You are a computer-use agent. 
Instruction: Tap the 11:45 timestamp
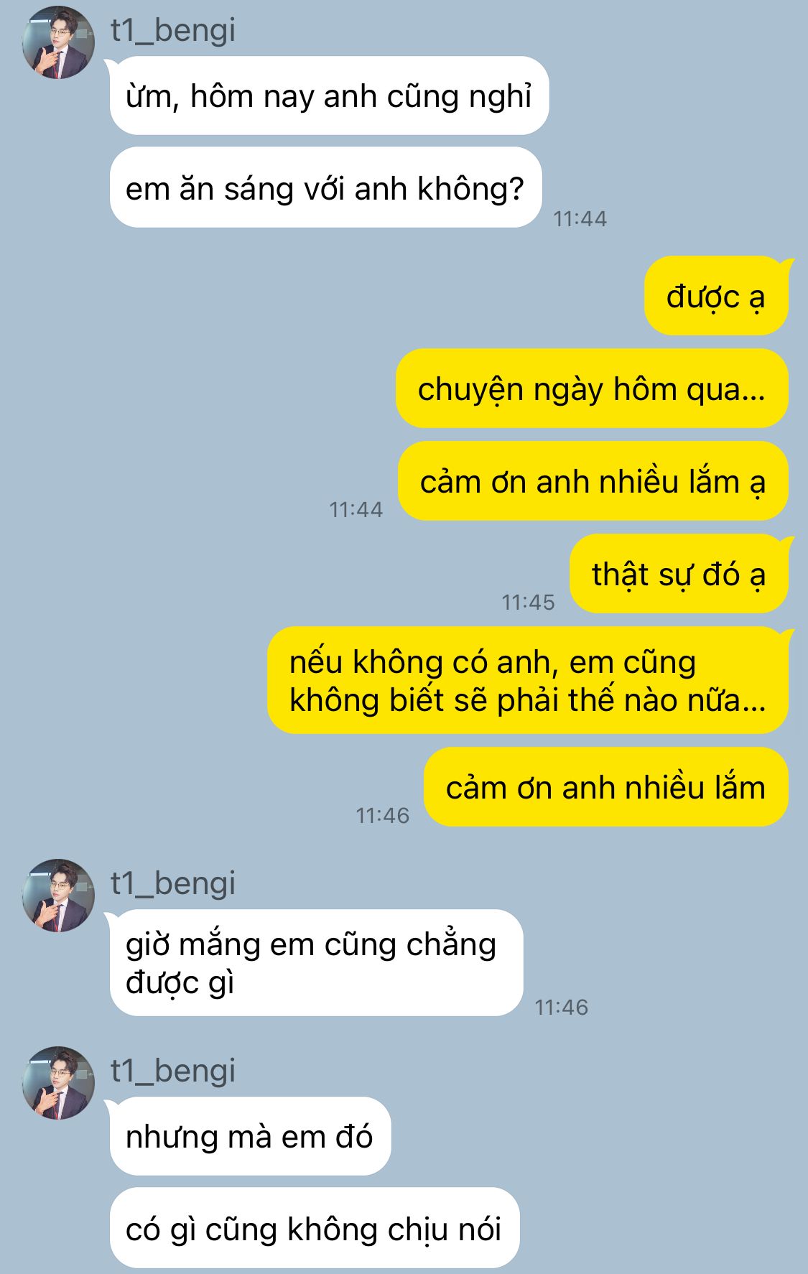point(528,602)
